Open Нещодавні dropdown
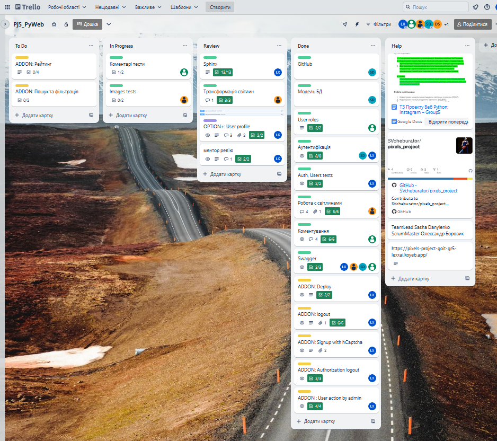This screenshot has height=441, width=497. (110, 7)
